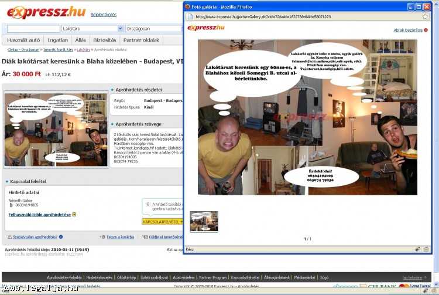Click the expressz.hu logo on the main page

[44, 12]
